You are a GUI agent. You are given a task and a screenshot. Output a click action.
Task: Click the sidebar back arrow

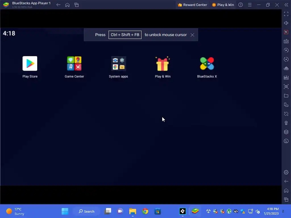(x=286, y=181)
